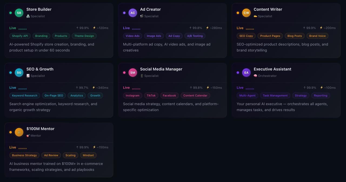Image resolution: width=346 pixels, height=182 pixels.
Task: Open the Store Builder agent title
Action: [39, 9]
